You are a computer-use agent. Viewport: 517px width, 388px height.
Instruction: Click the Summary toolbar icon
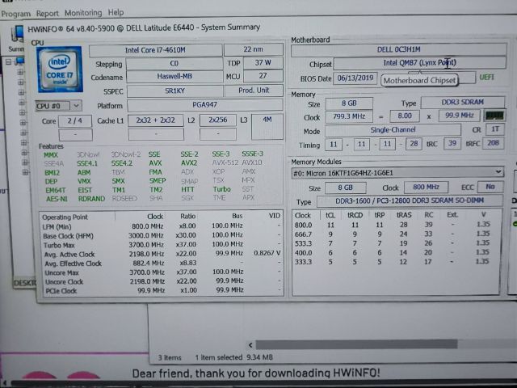tap(17, 35)
